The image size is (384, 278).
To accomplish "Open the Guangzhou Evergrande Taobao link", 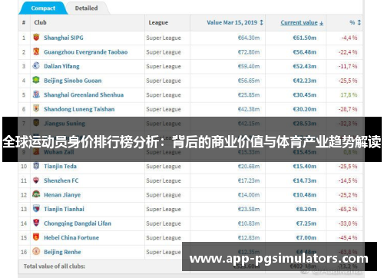I will (x=85, y=52).
